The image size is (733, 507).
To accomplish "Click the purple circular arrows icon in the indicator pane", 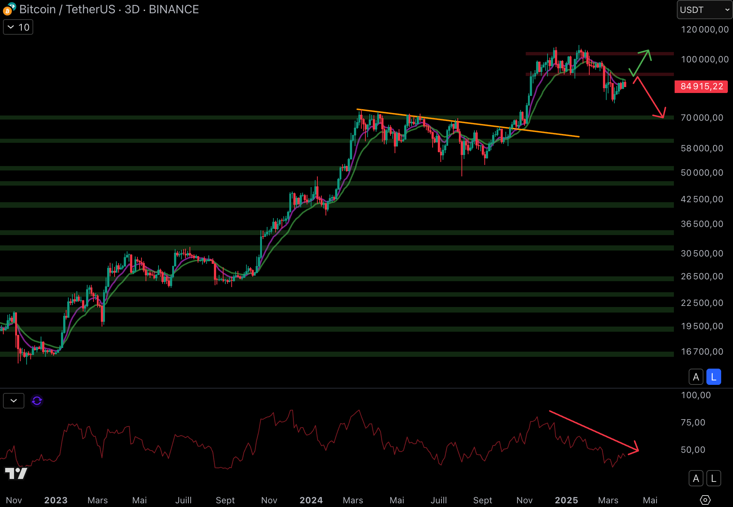I will pyautogui.click(x=37, y=401).
